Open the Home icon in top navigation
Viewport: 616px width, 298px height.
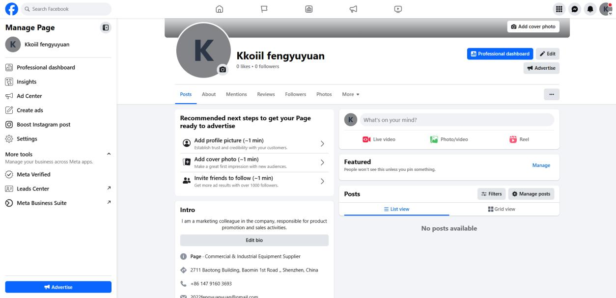tap(220, 9)
